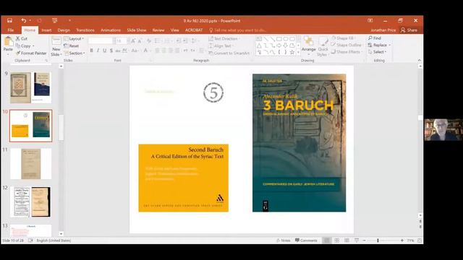Toggle Italic formatting
Viewport: 463px width, 260px height.
point(98,51)
